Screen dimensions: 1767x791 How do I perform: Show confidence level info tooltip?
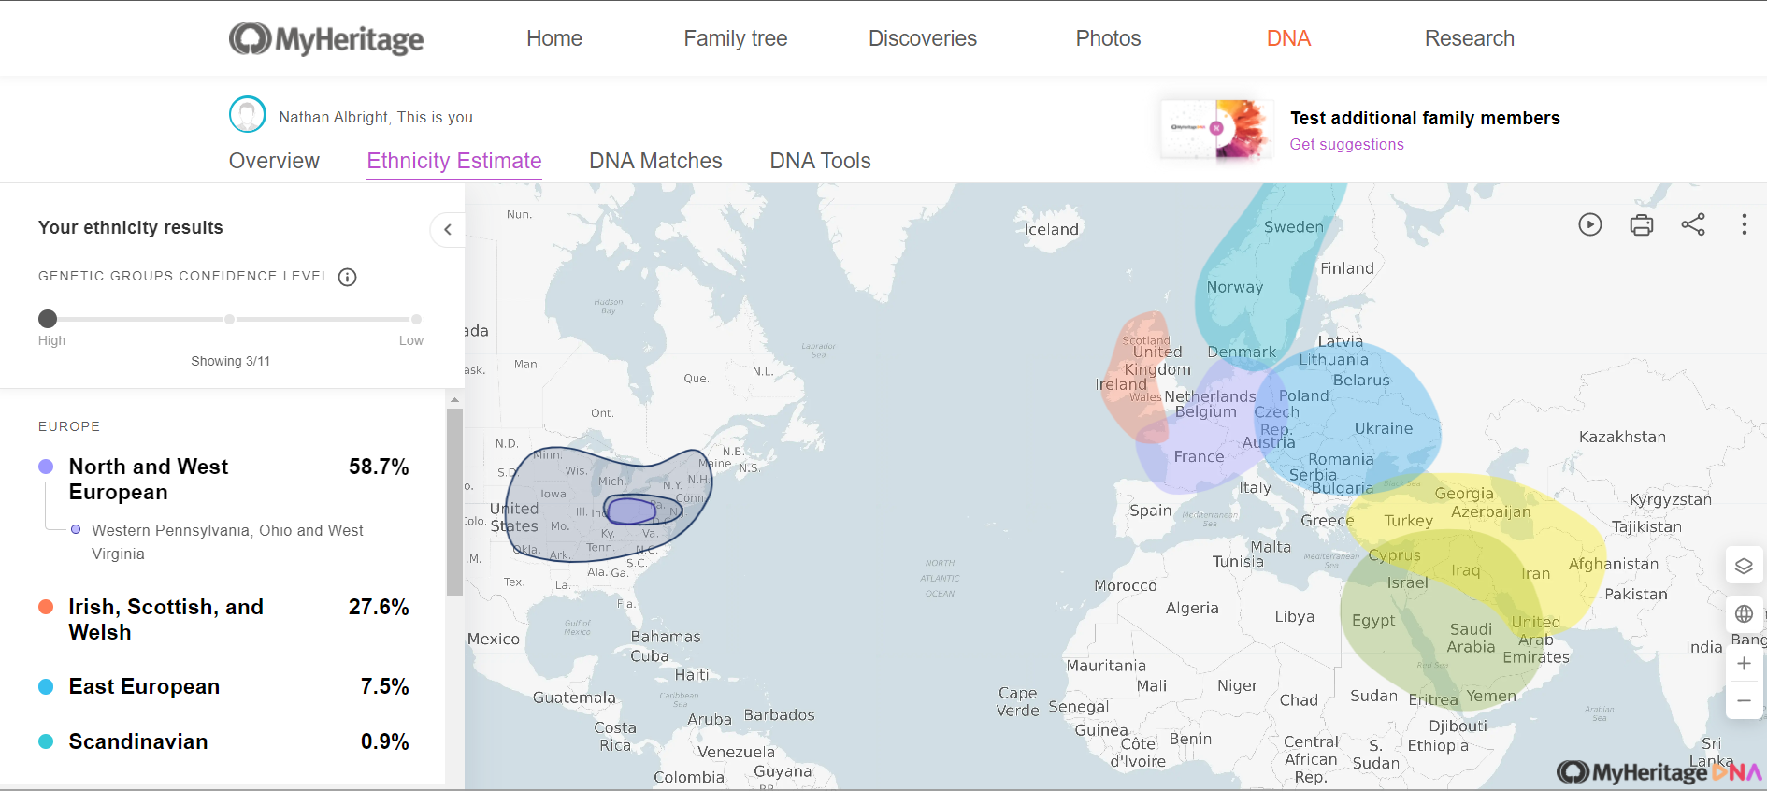347,277
